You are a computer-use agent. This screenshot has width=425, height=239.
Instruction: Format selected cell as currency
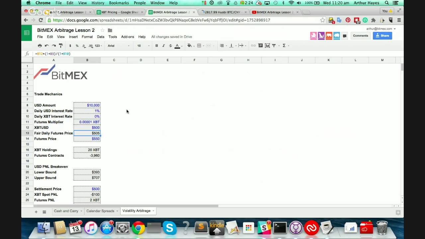70,46
